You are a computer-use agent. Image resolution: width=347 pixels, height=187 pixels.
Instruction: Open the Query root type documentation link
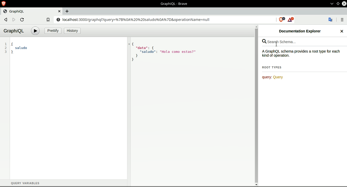point(278,77)
